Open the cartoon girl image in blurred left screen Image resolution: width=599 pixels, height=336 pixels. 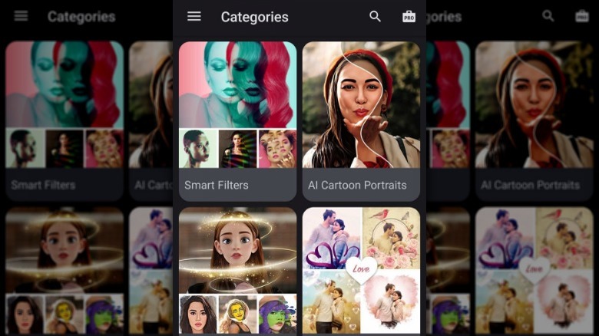(x=65, y=250)
